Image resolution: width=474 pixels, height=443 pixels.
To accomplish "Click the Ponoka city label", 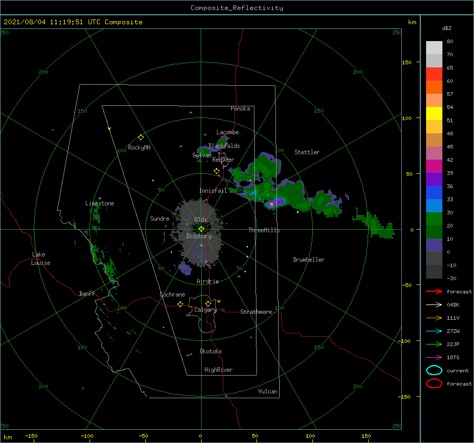I will pos(240,109).
